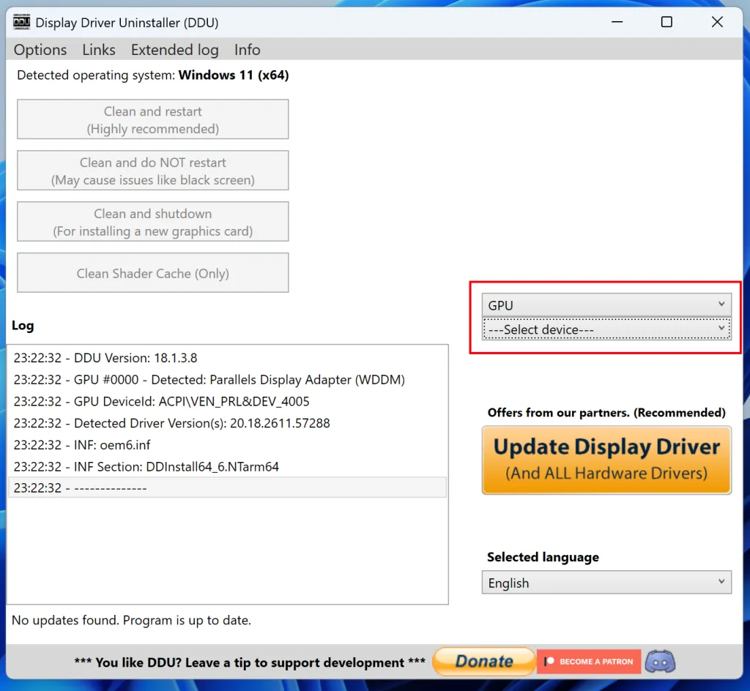Click Clean Shader Cache (Only) button
This screenshot has width=750, height=691.
[152, 273]
